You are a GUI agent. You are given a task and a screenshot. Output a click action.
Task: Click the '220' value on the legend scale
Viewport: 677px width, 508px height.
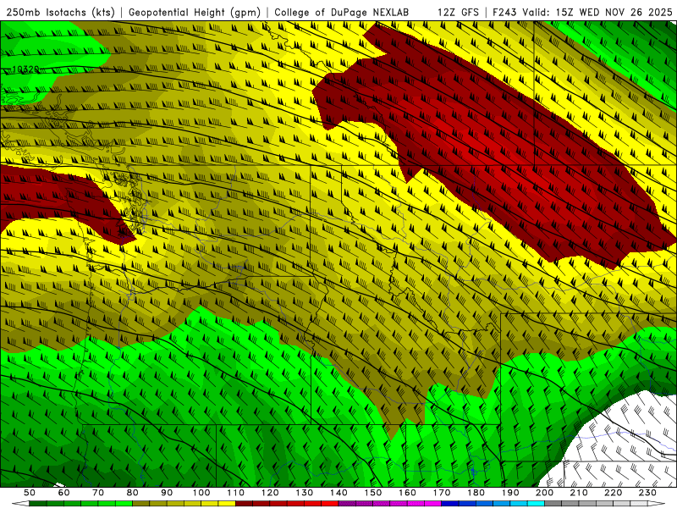pyautogui.click(x=614, y=493)
